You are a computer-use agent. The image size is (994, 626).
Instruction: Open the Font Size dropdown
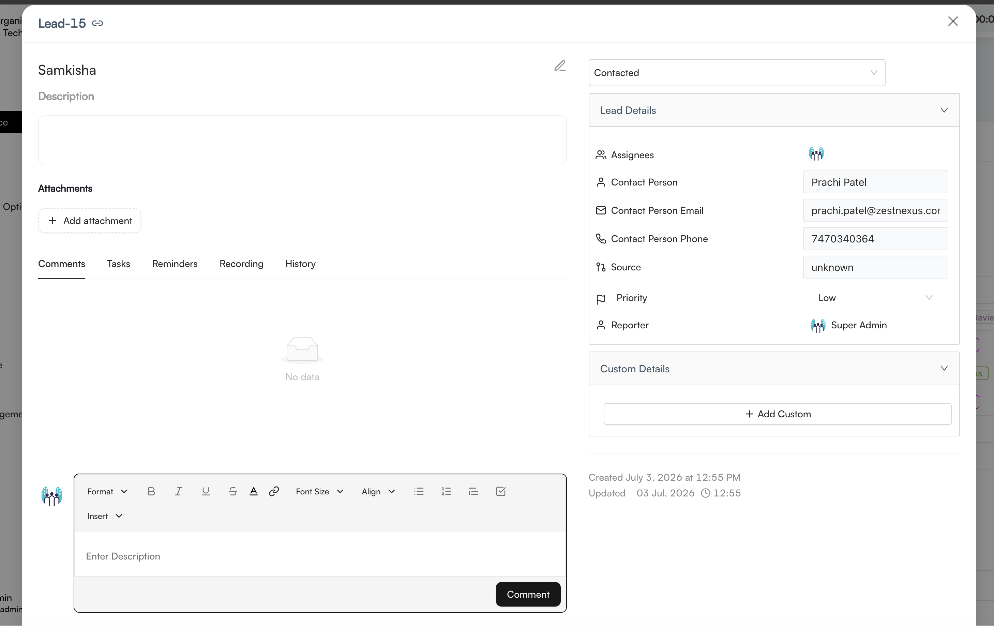(319, 491)
